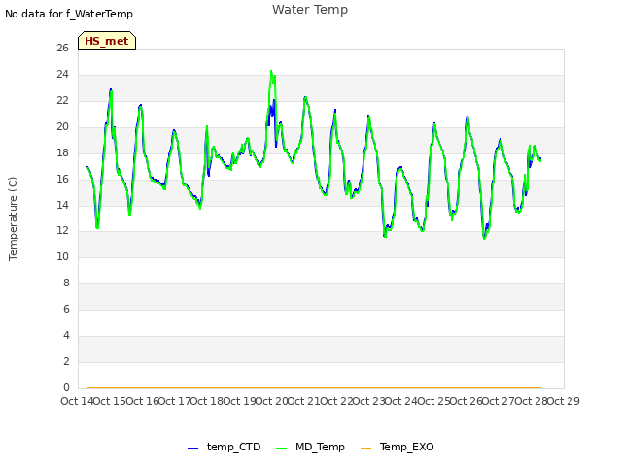Viewport: 622px width, 466px height.
Task: Click the 'No data for f_WaterTemp' message
Action: click(x=69, y=14)
